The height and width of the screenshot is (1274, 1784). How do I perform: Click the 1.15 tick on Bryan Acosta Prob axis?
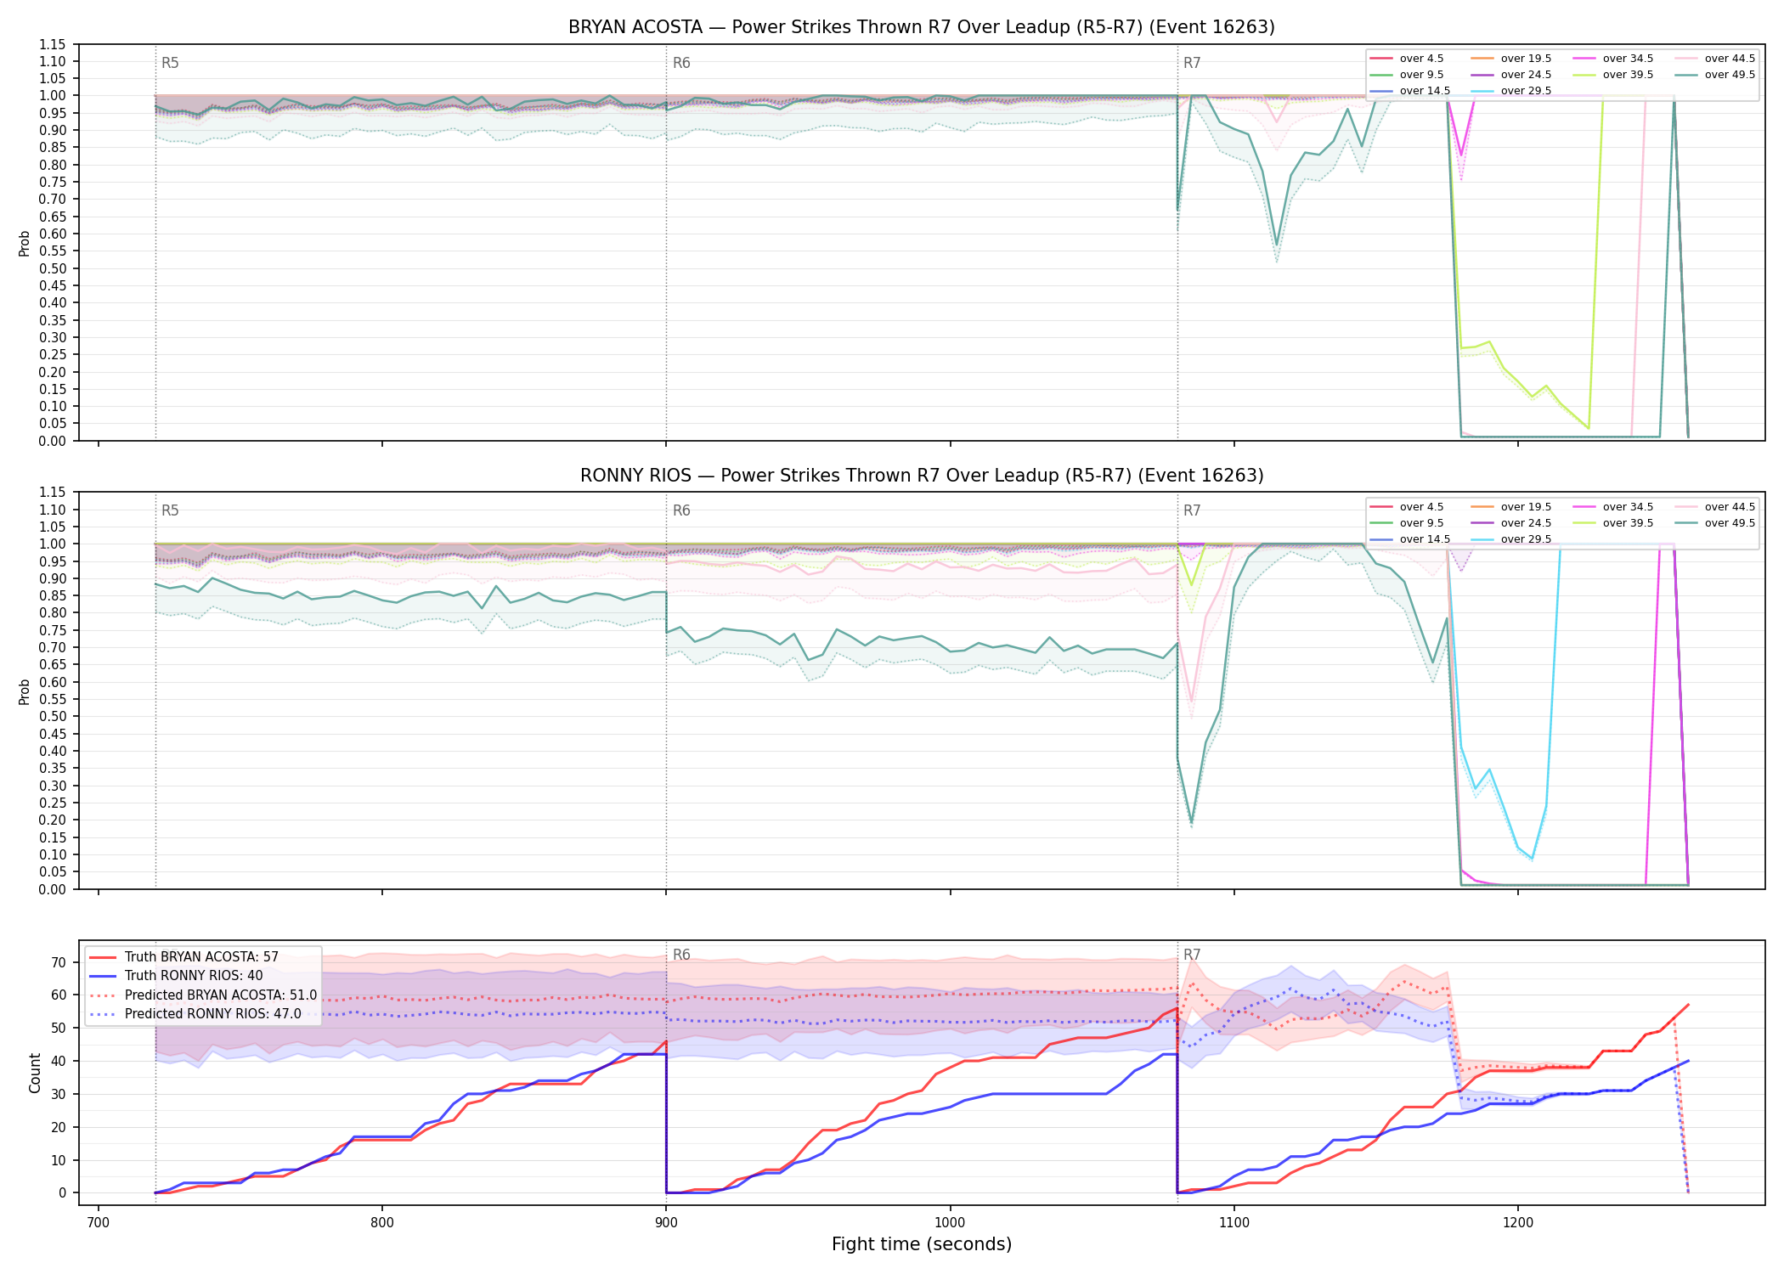[x=53, y=44]
